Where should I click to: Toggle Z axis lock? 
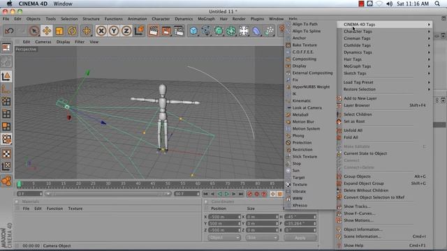coord(126,31)
